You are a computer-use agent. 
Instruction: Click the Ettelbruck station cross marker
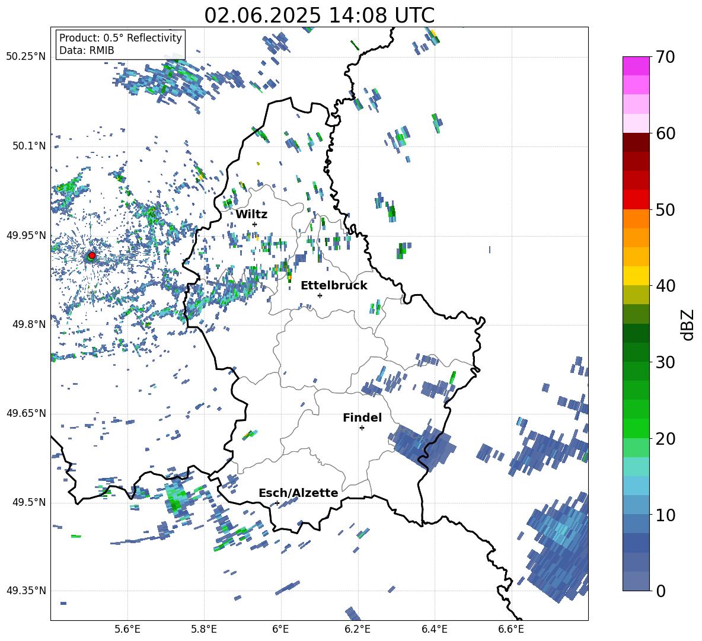click(320, 295)
